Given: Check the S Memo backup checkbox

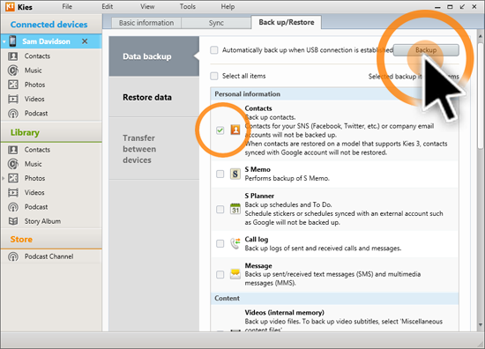Looking at the screenshot, I should coord(220,174).
